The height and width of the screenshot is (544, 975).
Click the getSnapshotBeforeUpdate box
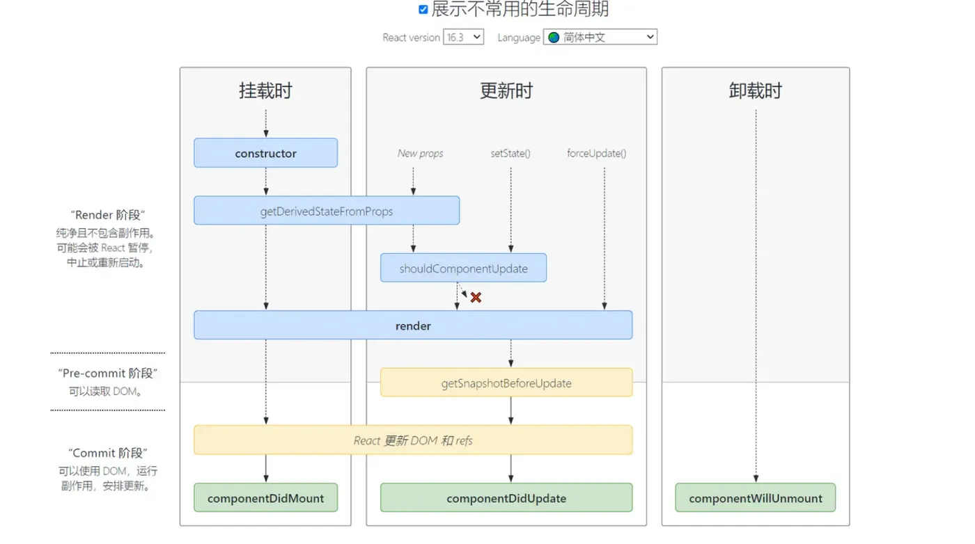pyautogui.click(x=506, y=383)
